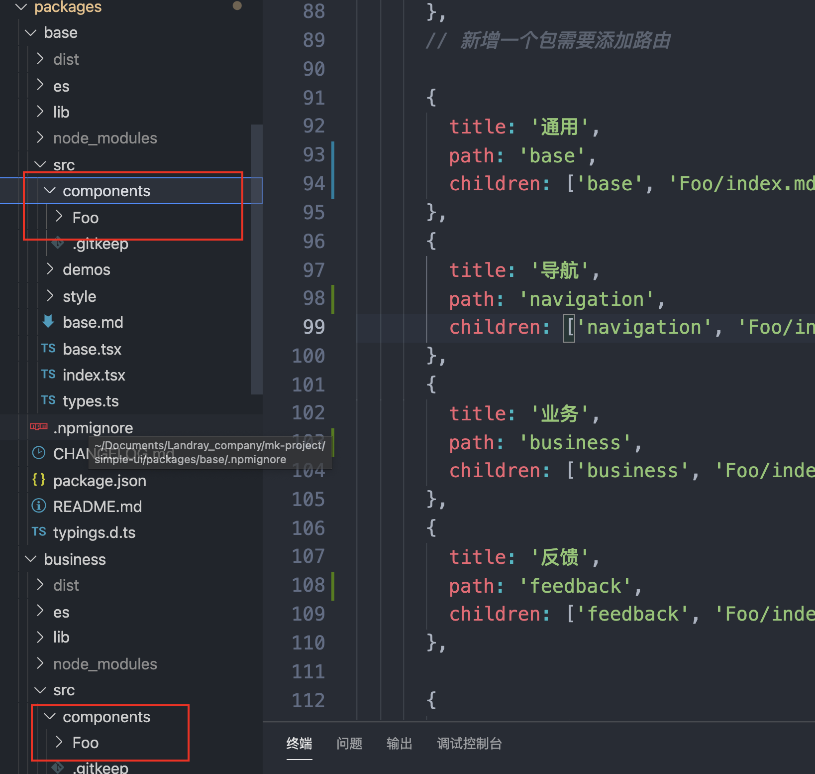Switch to the 问题 problems tab
This screenshot has height=774, width=815.
350,744
